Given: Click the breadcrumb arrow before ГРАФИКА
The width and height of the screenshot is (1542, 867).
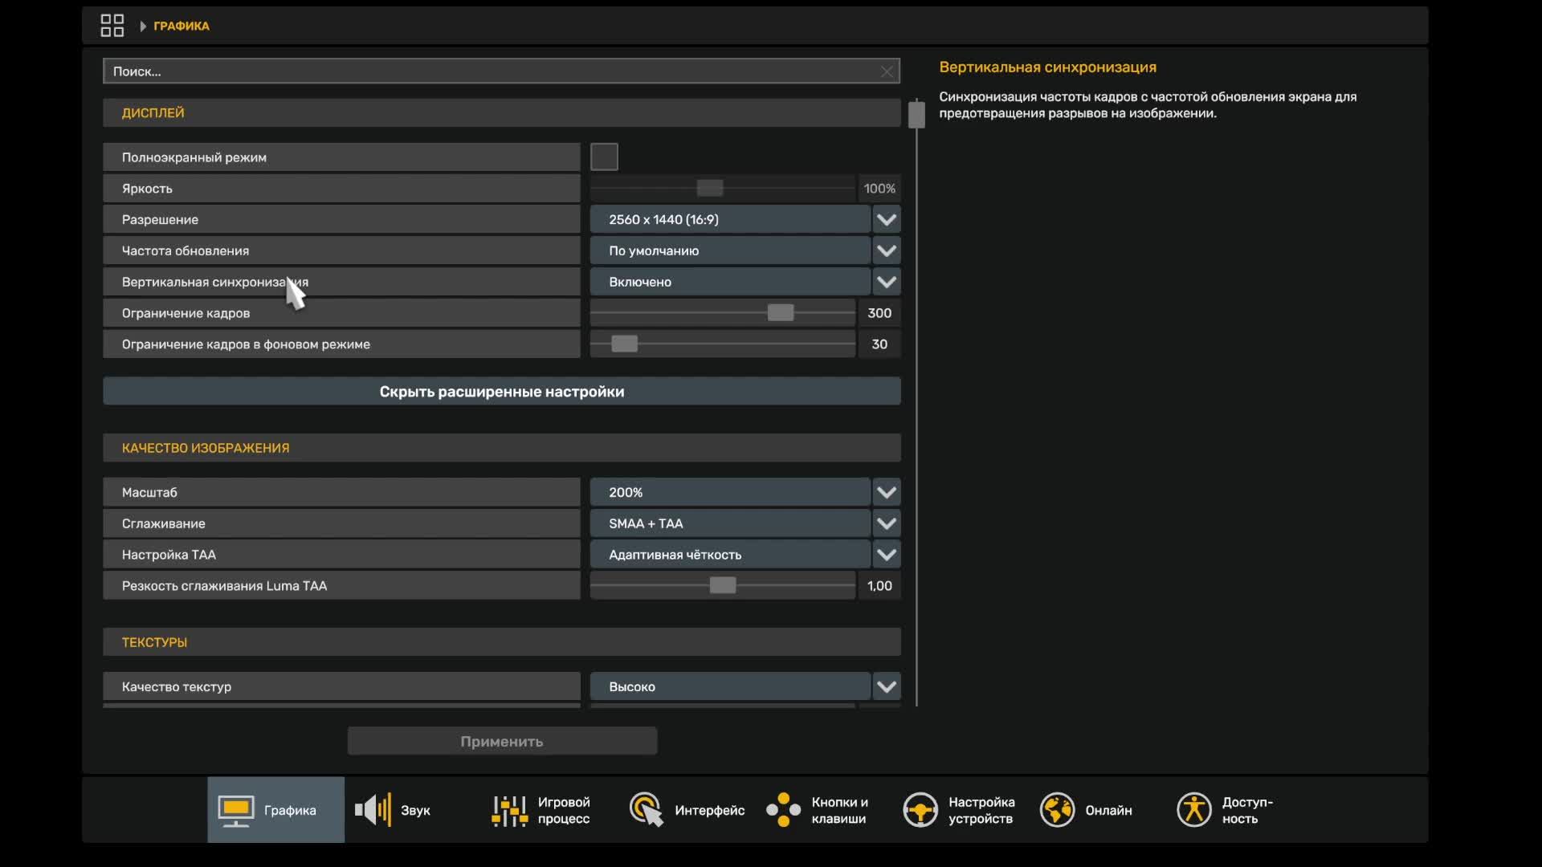Looking at the screenshot, I should 143,26.
